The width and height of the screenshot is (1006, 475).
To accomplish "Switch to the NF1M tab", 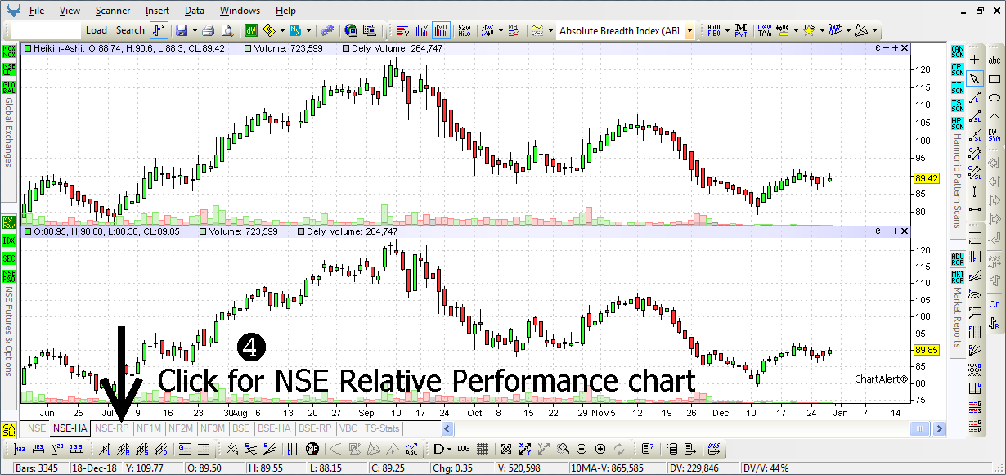I will 149,428.
